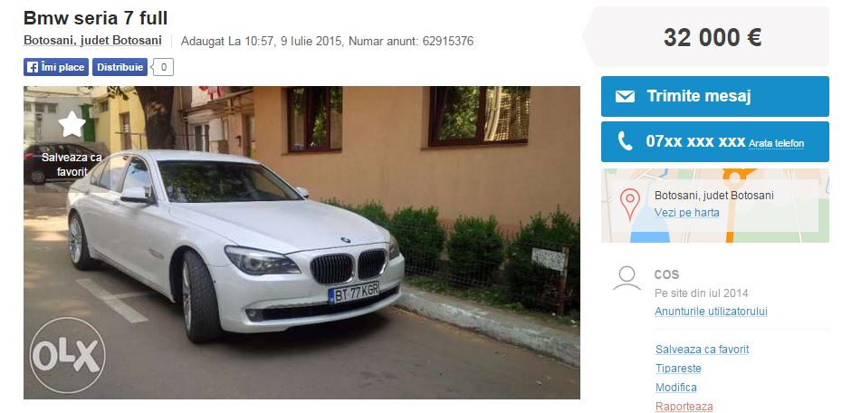The image size is (842, 413).
Task: Open Anunturile utilizatorului link
Action: pyautogui.click(x=711, y=312)
